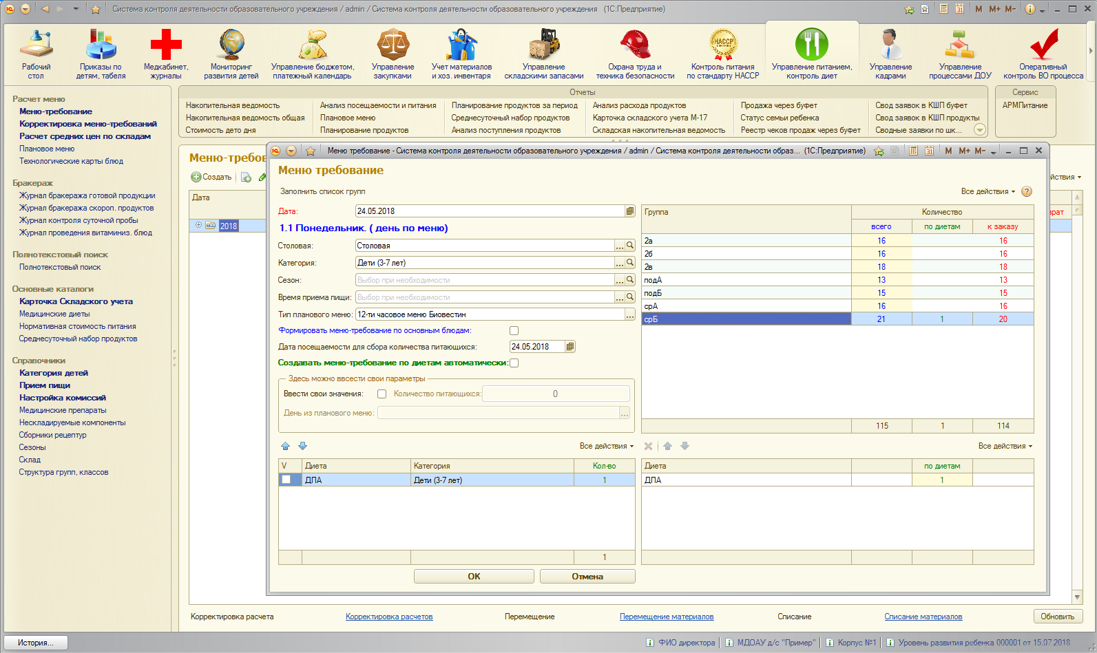Screen dimensions: 1097x653
Task: Open calculator from main window title bar
Action: coord(943,9)
